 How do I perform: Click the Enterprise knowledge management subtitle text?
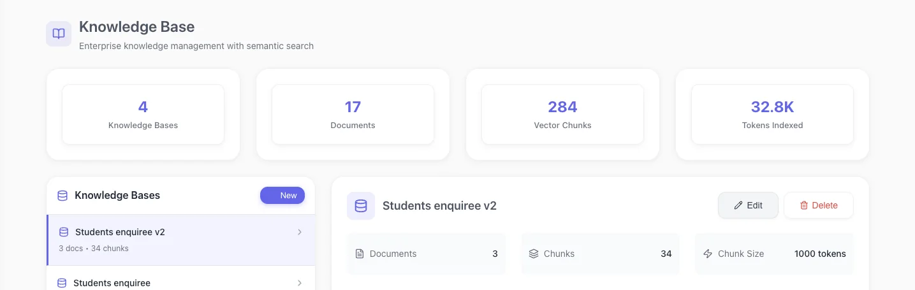click(196, 46)
